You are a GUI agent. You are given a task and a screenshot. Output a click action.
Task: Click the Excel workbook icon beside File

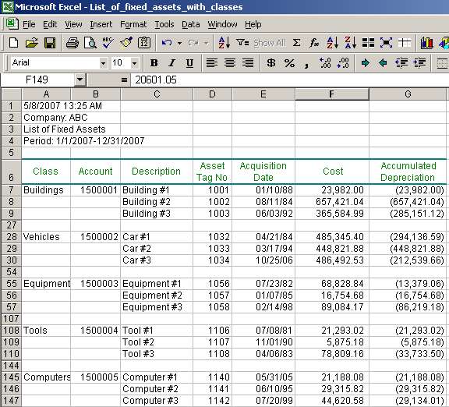point(12,23)
